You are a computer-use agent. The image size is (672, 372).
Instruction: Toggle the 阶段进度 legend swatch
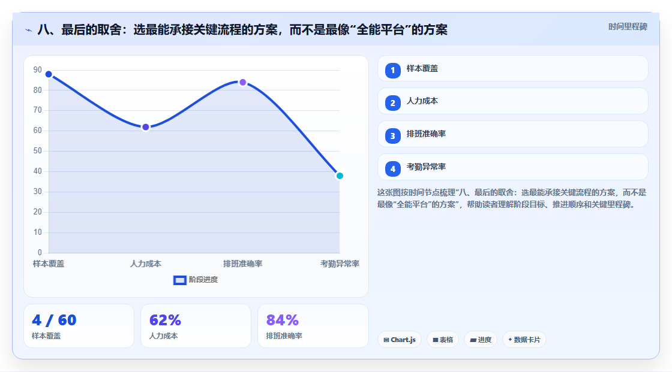point(179,280)
